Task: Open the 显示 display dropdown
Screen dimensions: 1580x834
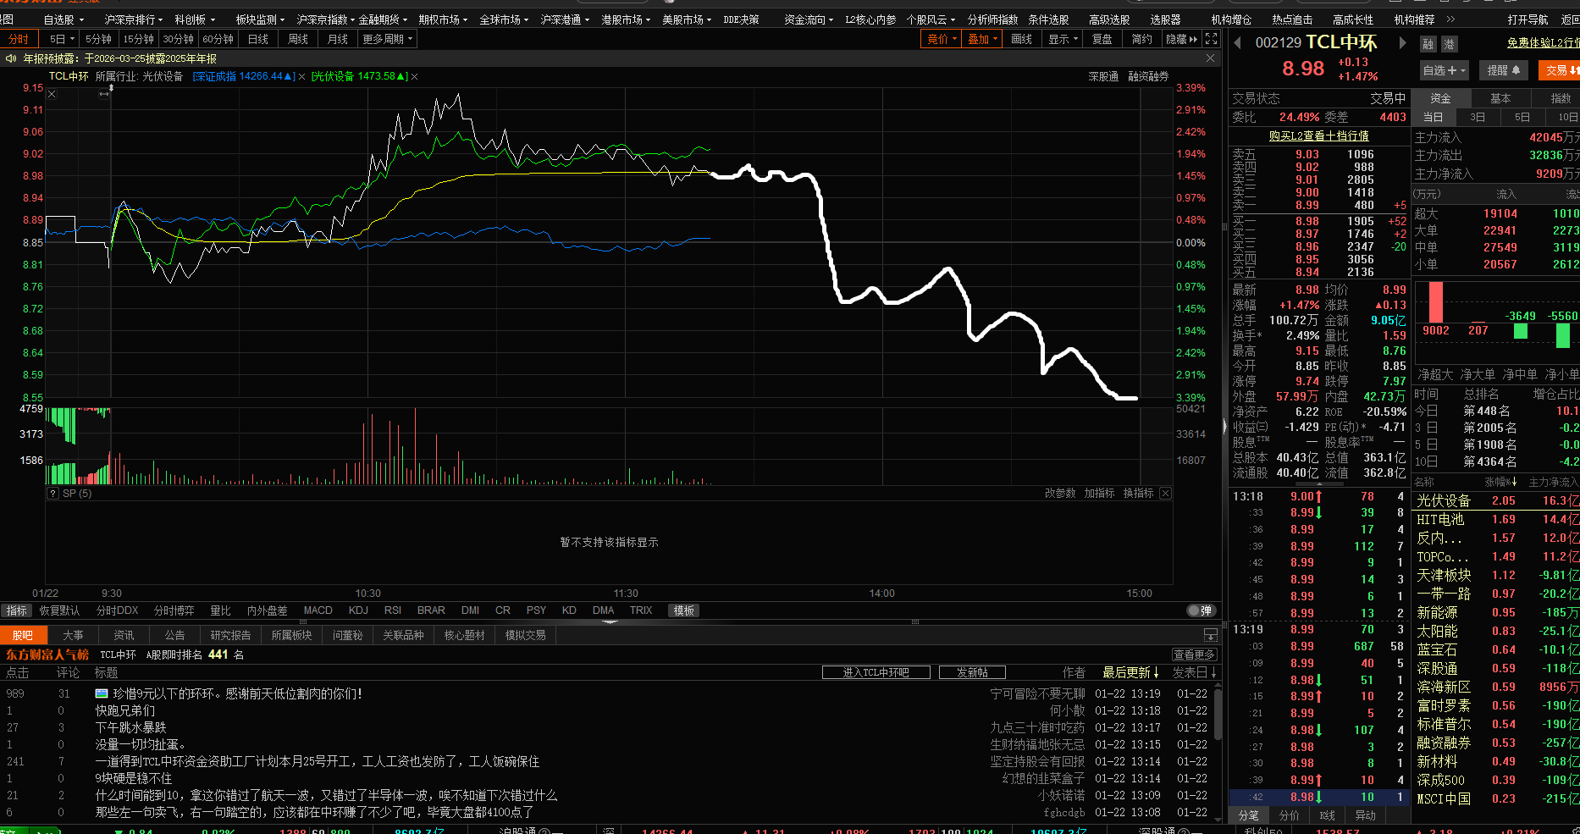Action: [x=1063, y=39]
